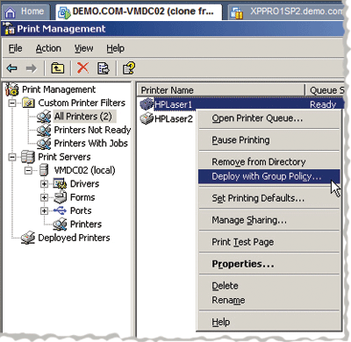Open the File menu

click(16, 48)
